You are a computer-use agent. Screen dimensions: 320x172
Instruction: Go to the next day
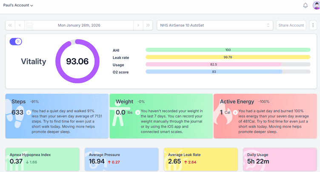point(138,25)
